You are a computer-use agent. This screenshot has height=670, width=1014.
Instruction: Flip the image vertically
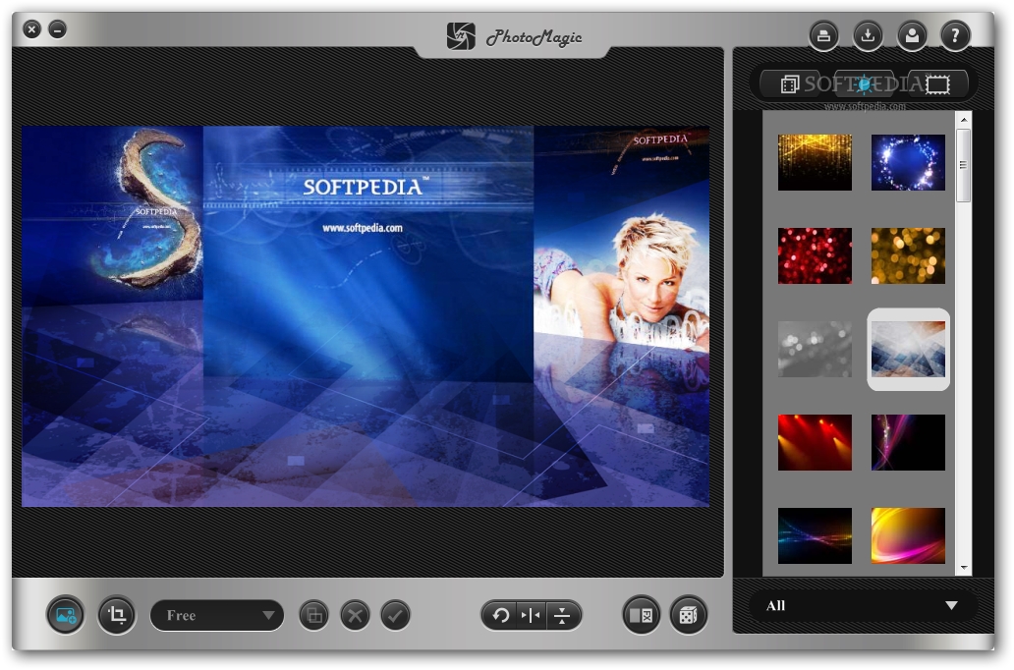(562, 616)
